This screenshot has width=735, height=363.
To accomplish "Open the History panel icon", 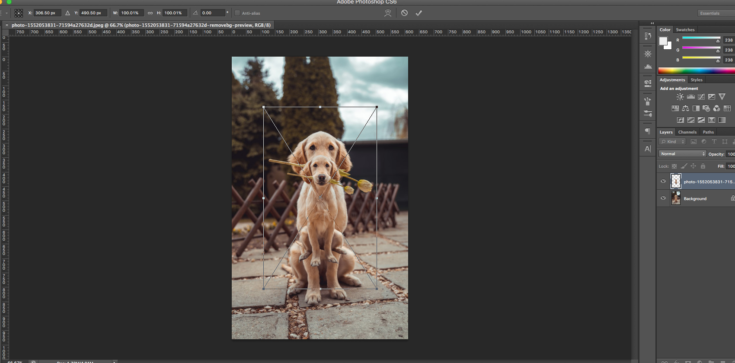I will [648, 36].
